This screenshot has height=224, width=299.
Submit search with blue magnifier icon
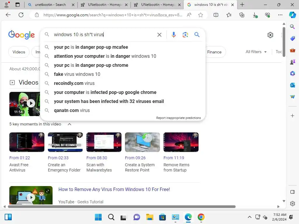197,34
